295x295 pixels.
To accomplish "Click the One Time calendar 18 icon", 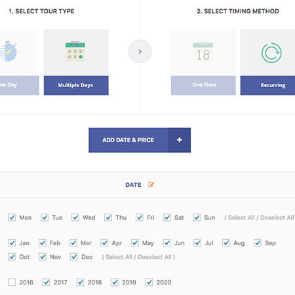I will coord(203,52).
